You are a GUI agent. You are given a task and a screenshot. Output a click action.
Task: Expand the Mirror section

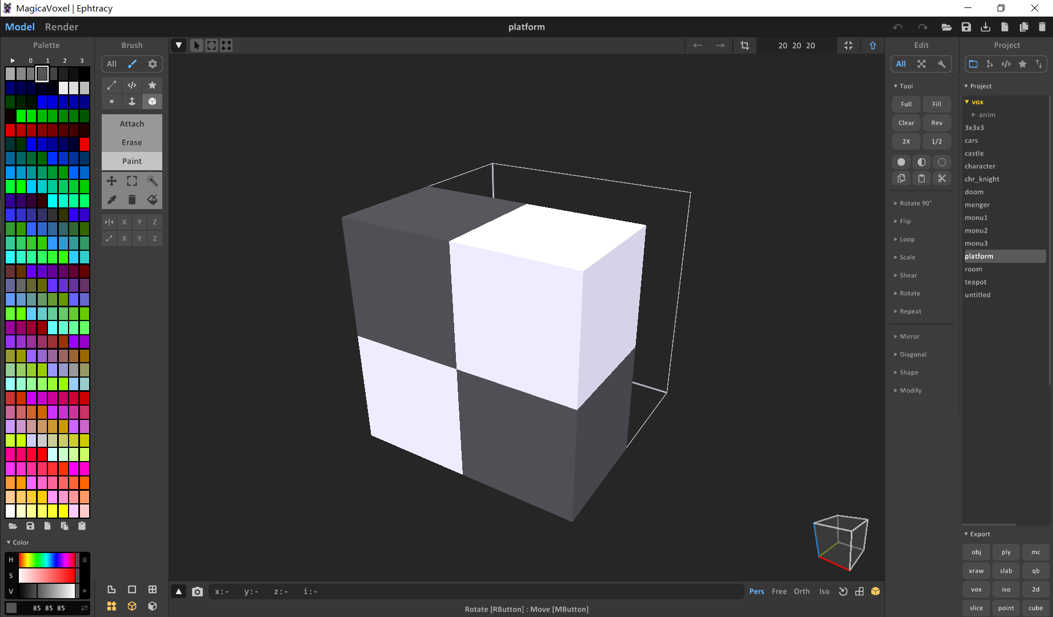(909, 336)
